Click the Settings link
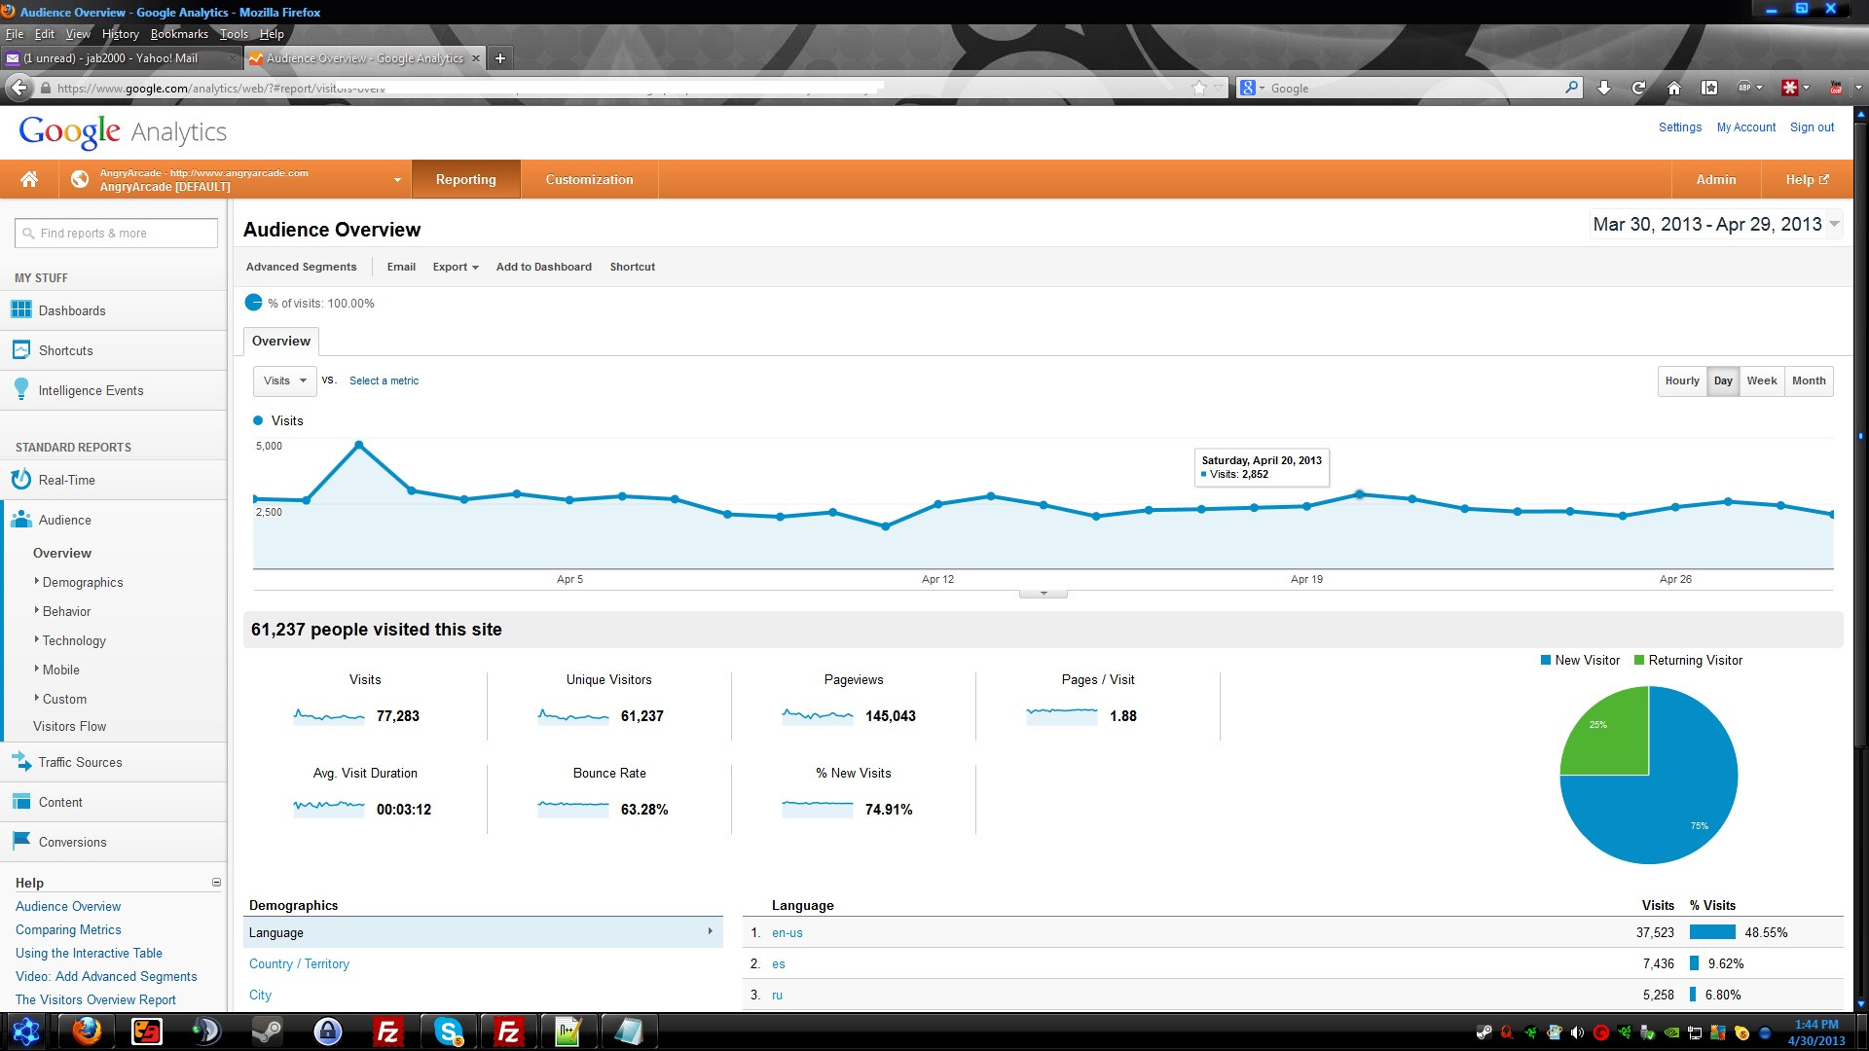 tap(1680, 127)
